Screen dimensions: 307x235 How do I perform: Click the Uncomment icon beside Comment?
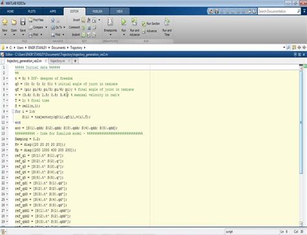coord(89,27)
